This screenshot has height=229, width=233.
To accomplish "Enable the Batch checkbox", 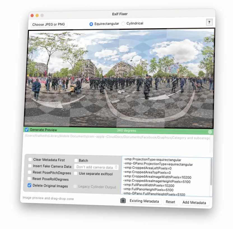I will click(x=76, y=160).
